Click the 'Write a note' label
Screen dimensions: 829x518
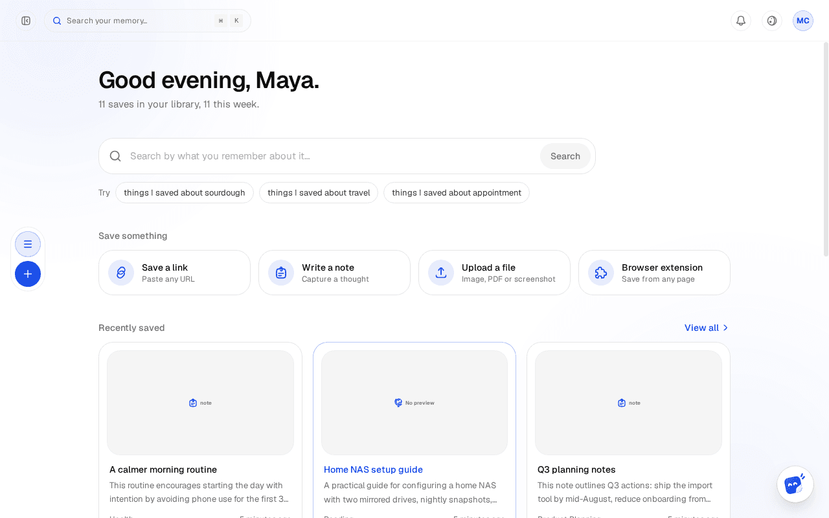pyautogui.click(x=328, y=267)
